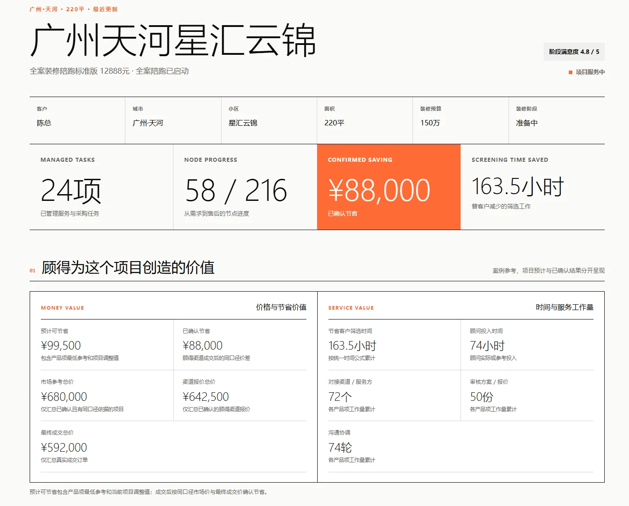Click the heading 价格与节省价值
Screen dimensions: 629x506
click(x=281, y=307)
